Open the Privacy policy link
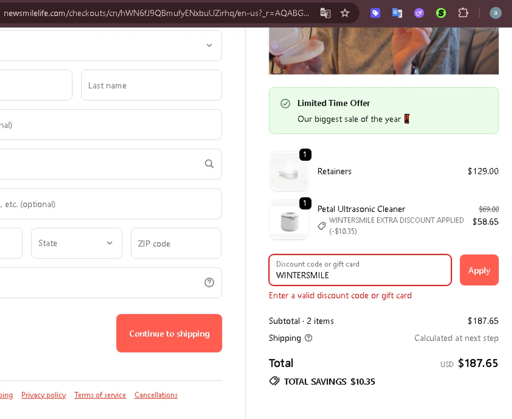 44,395
